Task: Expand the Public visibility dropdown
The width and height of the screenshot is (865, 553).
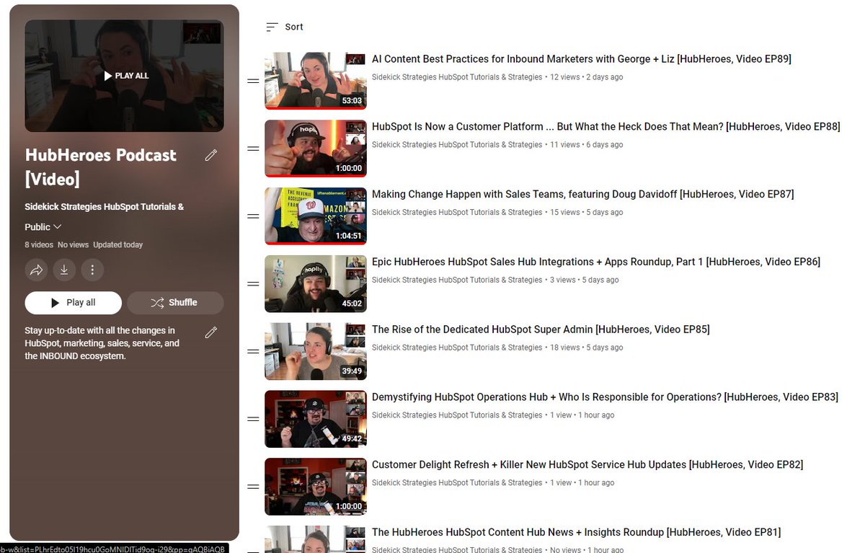Action: tap(43, 227)
